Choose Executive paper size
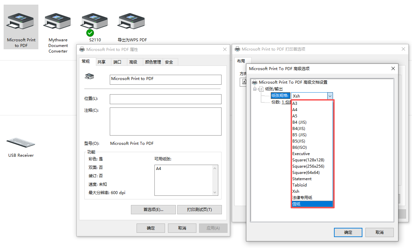The image size is (412, 248). pos(312,154)
